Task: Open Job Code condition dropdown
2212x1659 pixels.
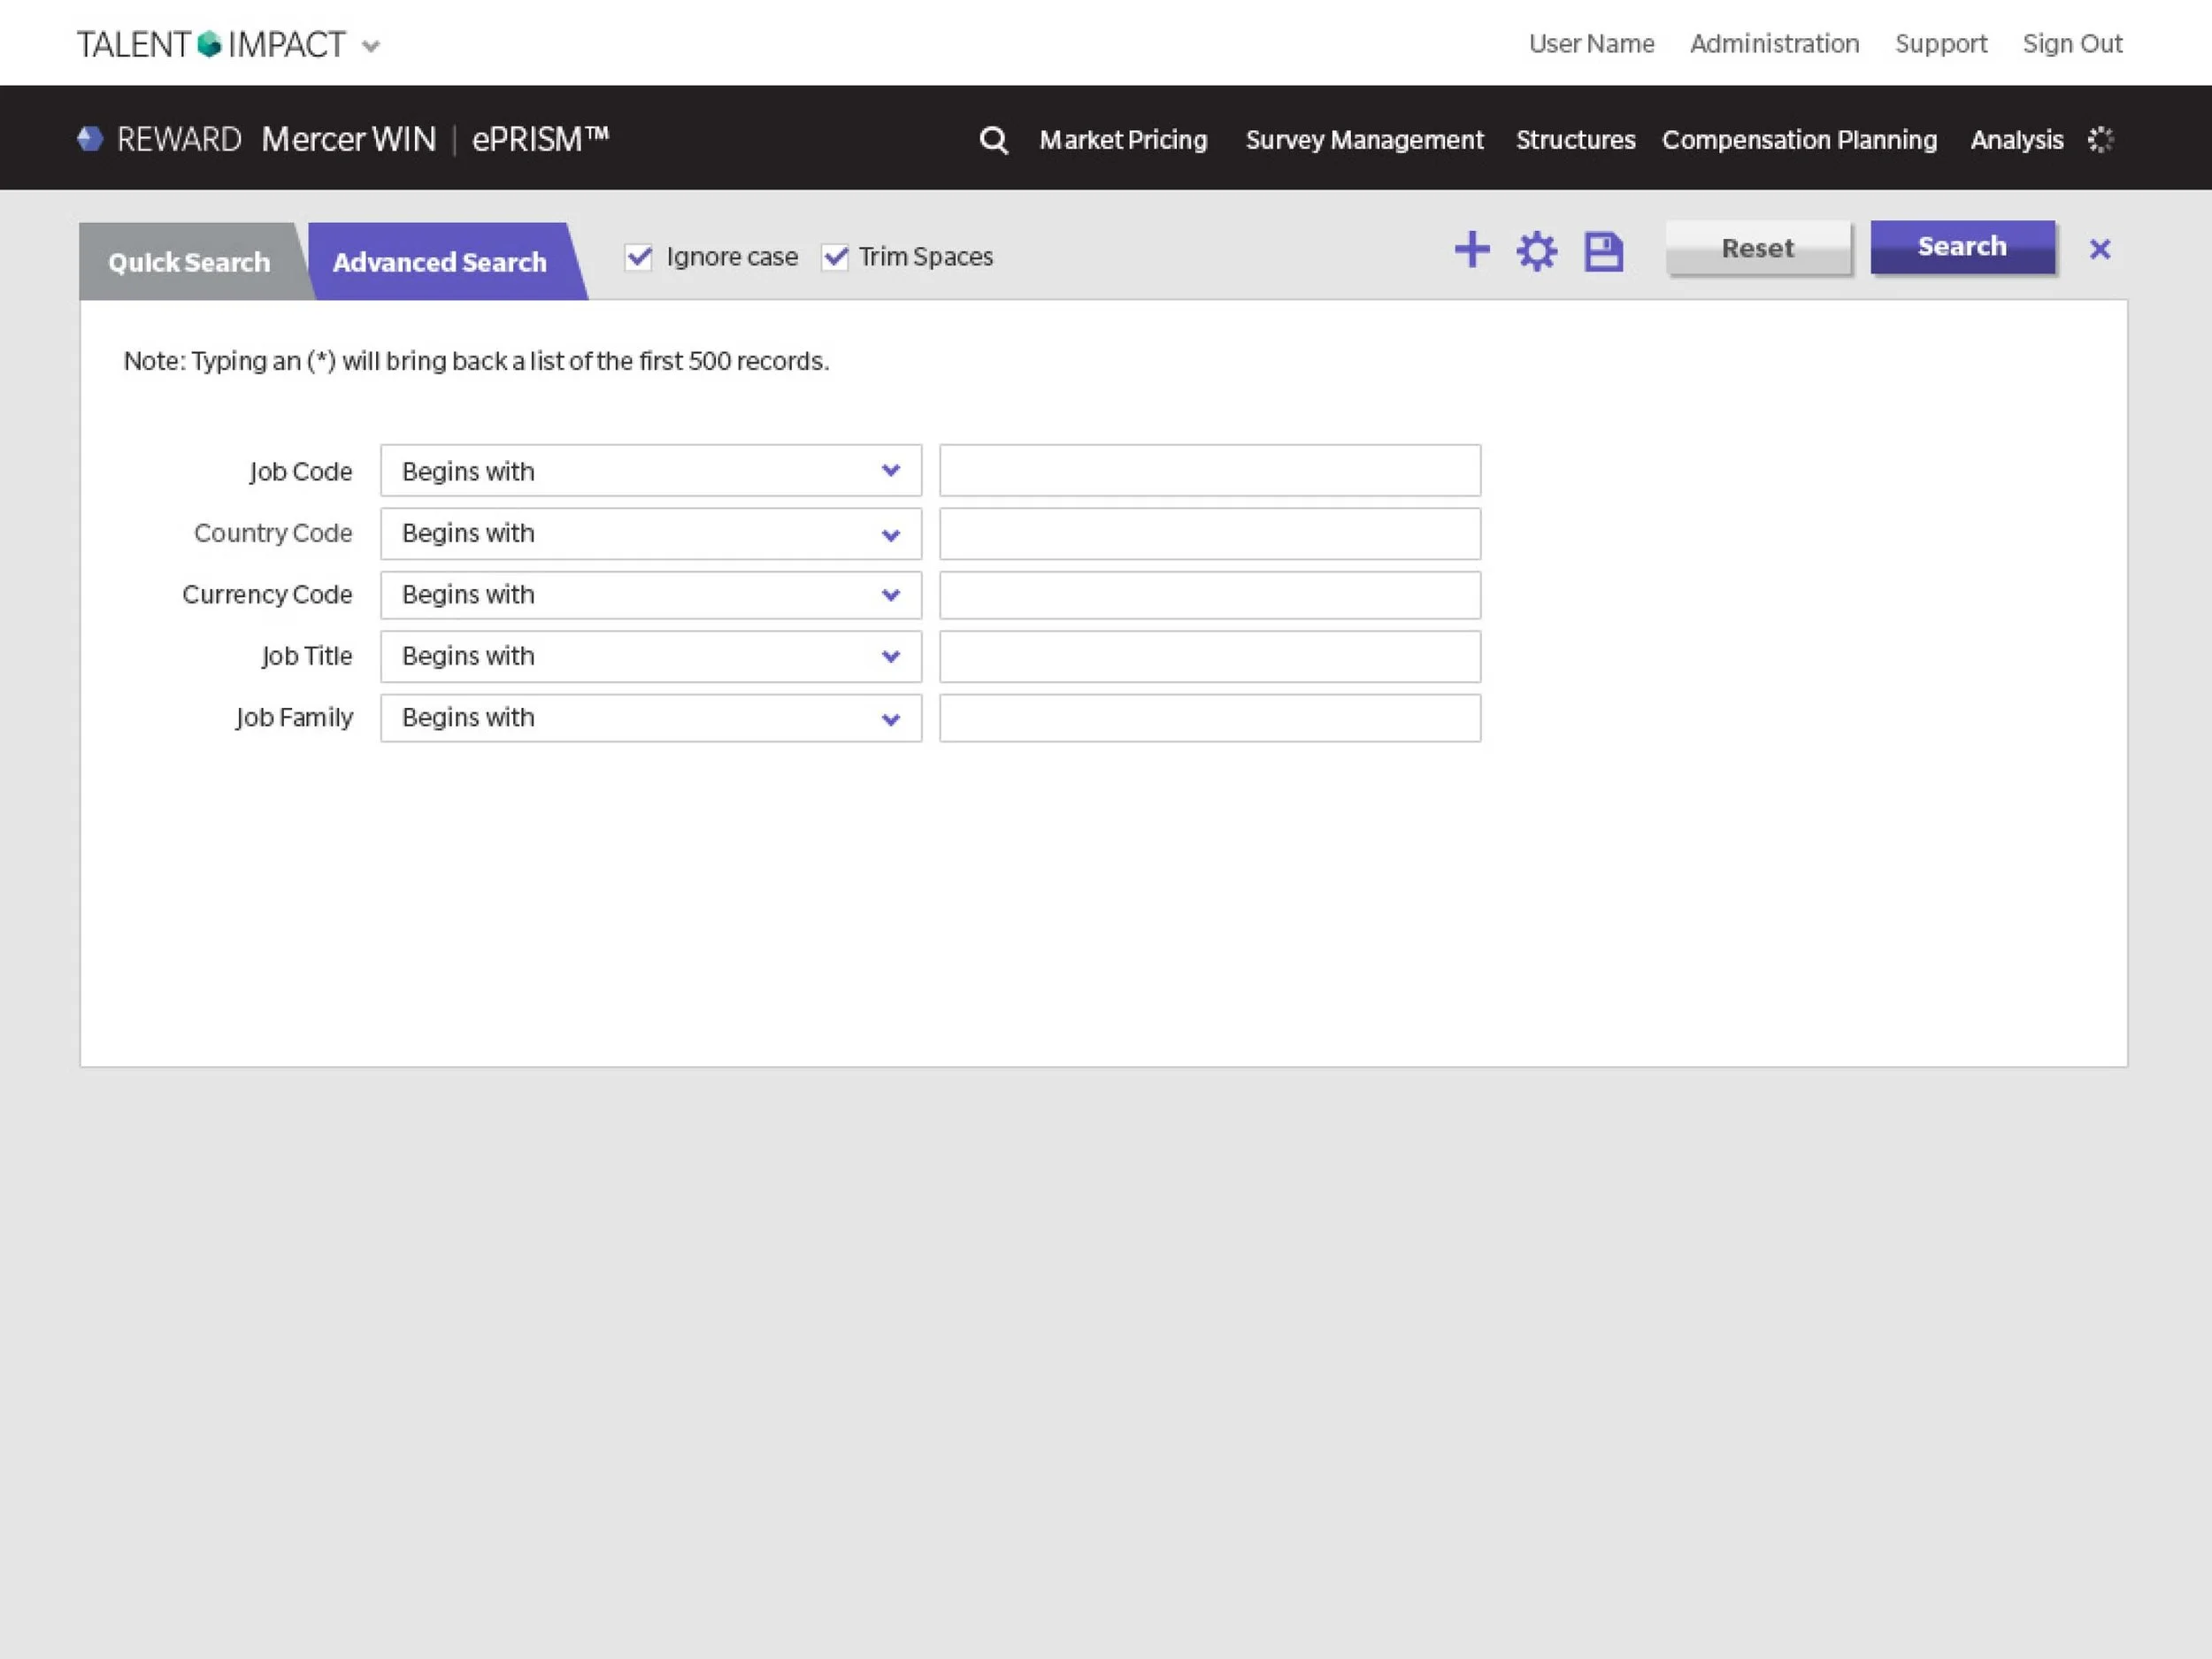Action: 651,471
